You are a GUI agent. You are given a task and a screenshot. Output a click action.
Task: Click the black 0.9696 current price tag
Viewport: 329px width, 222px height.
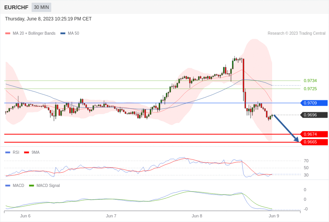(x=314, y=115)
